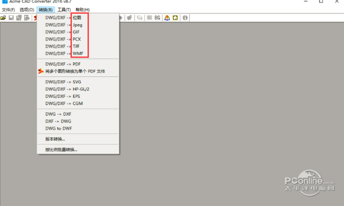
Task: Choose DWG/DXF -> 位图 conversion
Action: click(x=78, y=18)
